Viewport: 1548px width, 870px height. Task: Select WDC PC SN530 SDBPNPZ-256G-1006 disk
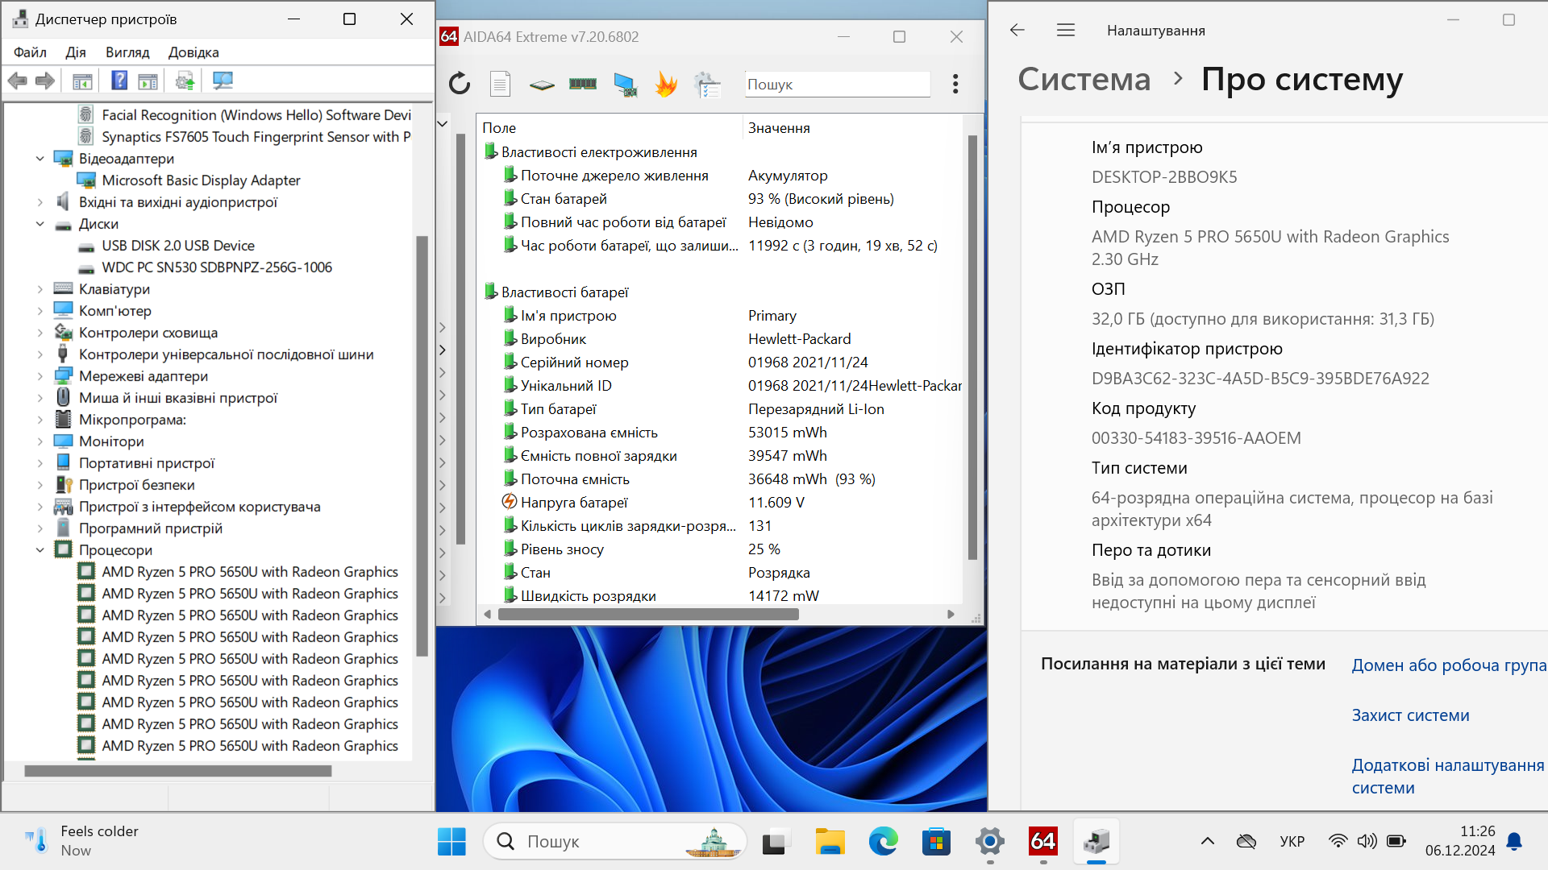(x=216, y=267)
